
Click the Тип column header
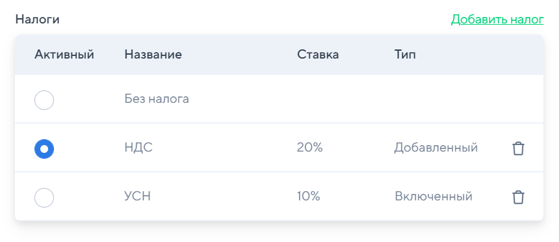point(405,55)
